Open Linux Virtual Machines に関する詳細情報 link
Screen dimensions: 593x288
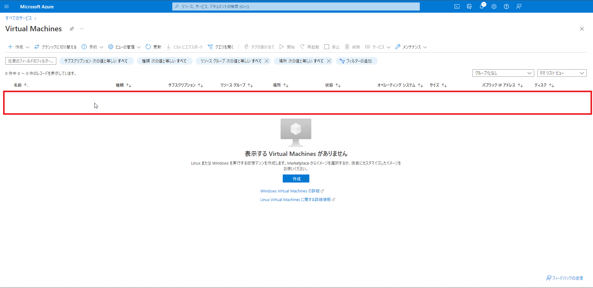(297, 200)
